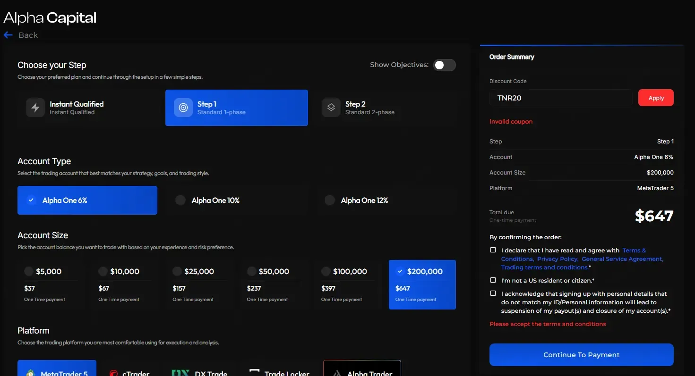Open Trading terms and conditions link

tap(544, 267)
